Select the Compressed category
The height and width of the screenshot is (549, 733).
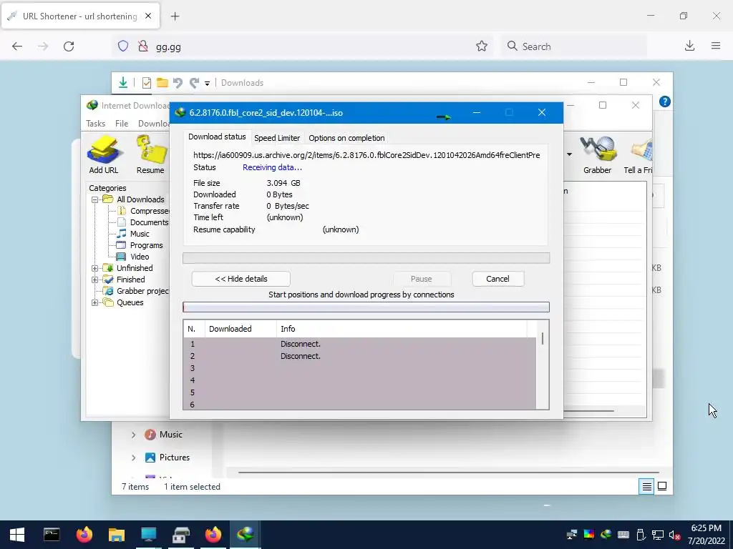(x=142, y=211)
